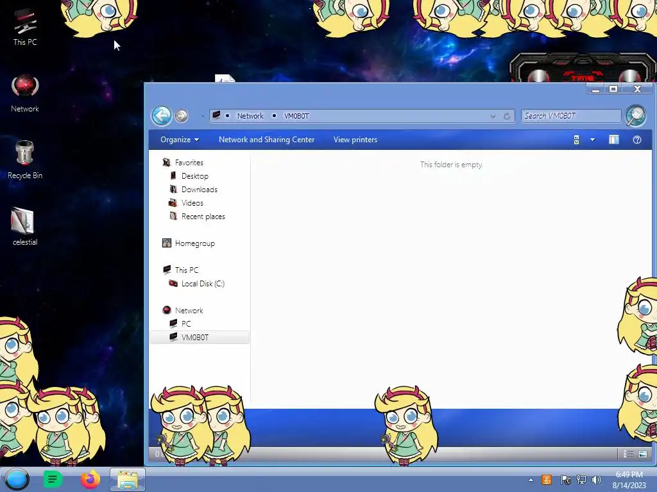Open Videos under Favorites

192,202
